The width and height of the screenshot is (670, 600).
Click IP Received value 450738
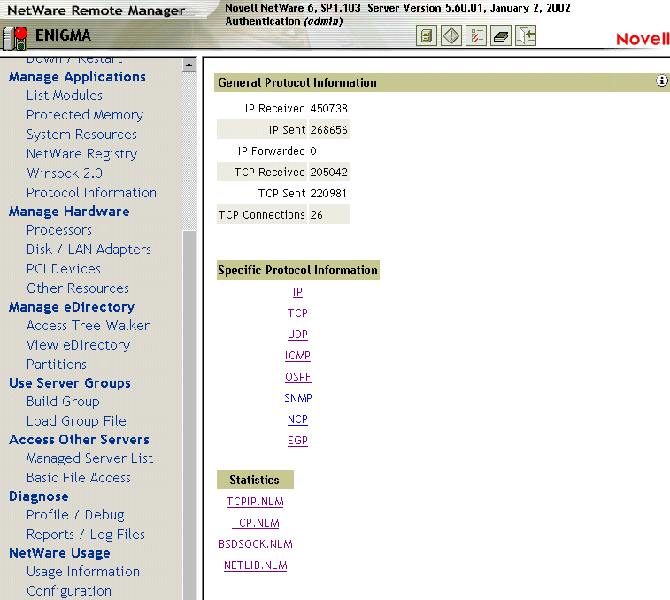pyautogui.click(x=328, y=109)
